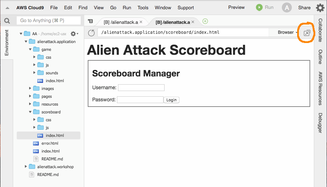Click the sounds folder icon
The width and height of the screenshot is (327, 187).
pyautogui.click(x=41, y=73)
